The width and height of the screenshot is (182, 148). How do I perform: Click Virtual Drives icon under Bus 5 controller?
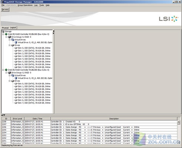click(x=13, y=75)
